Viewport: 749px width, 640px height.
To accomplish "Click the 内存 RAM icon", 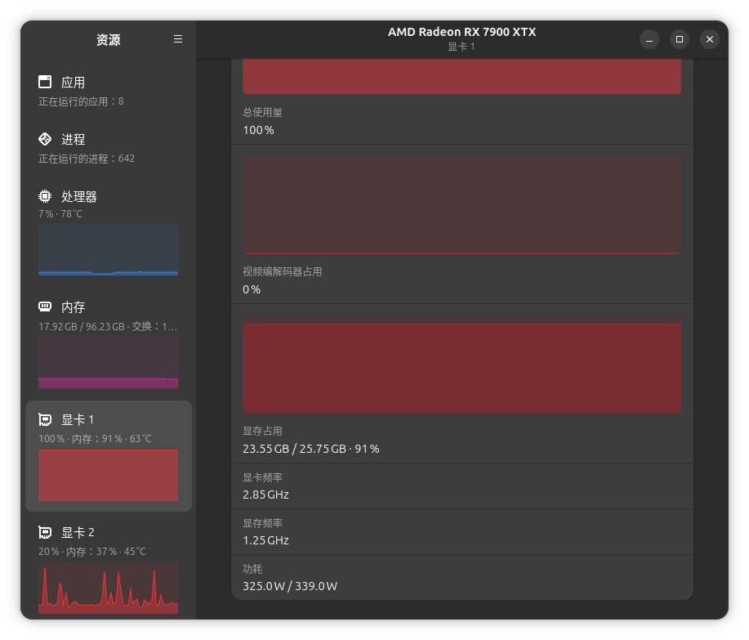I will tap(45, 307).
